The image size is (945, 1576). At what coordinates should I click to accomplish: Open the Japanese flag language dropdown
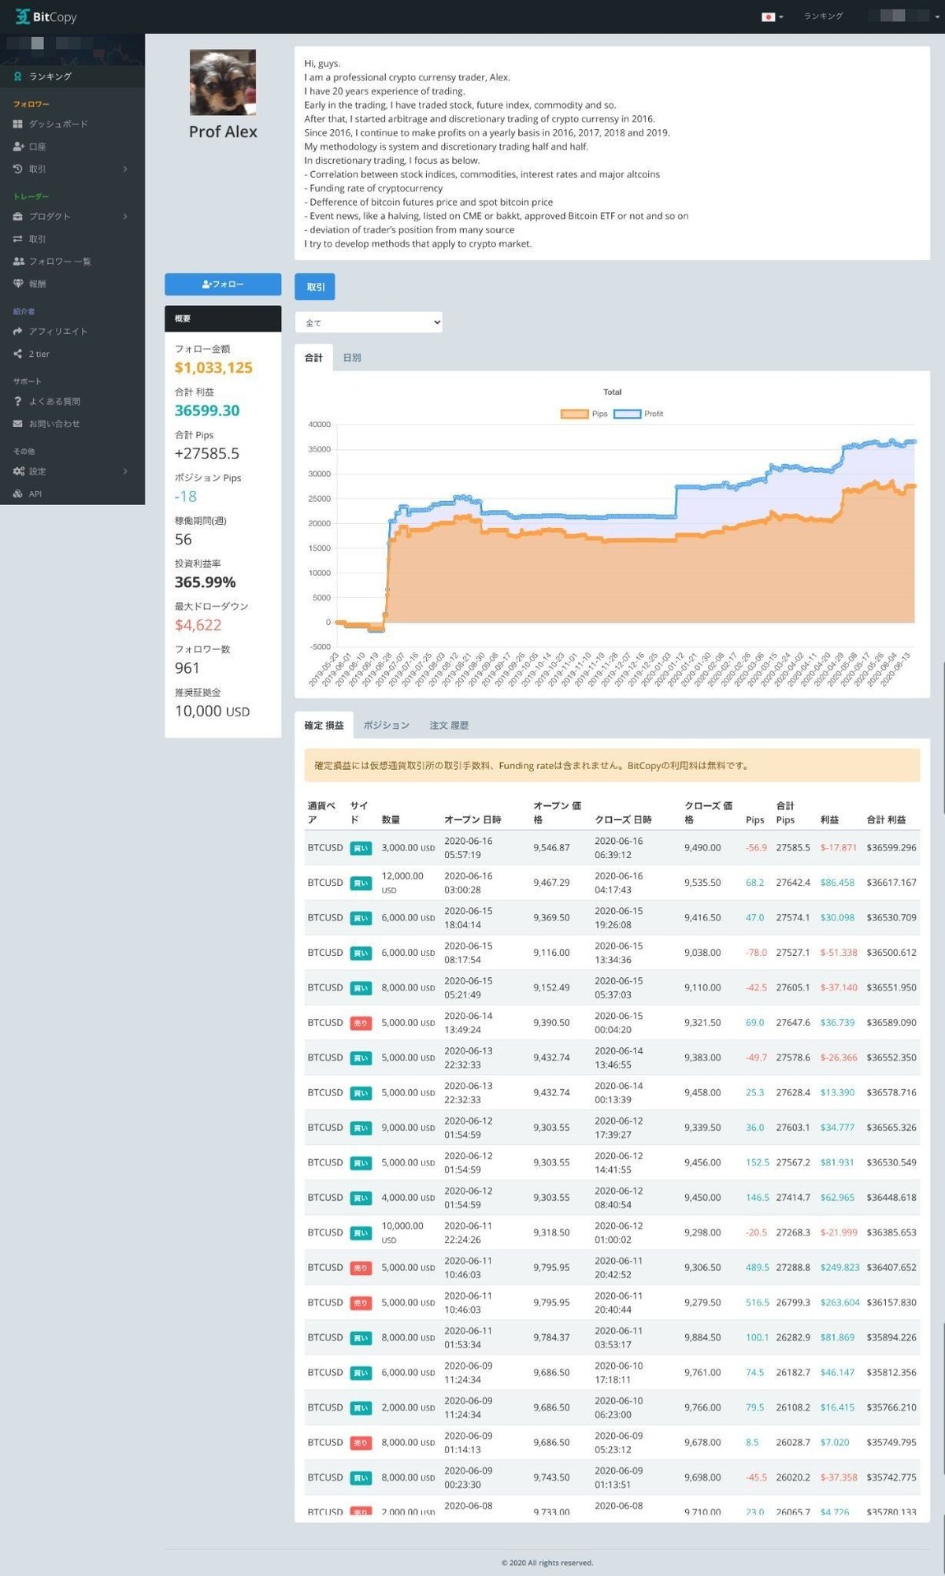(x=772, y=17)
